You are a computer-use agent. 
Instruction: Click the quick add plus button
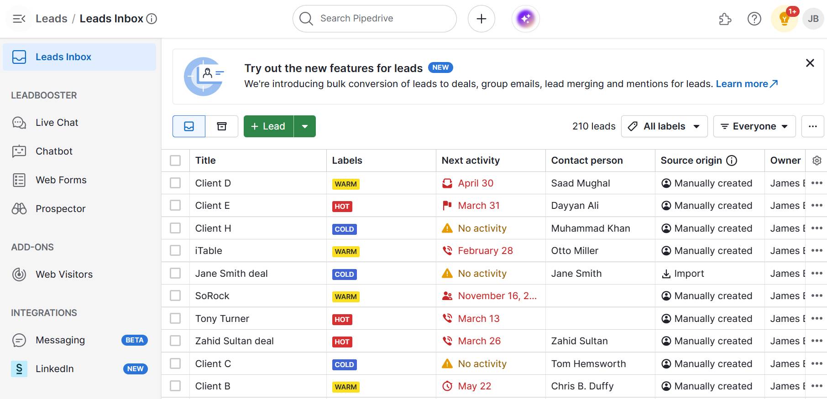tap(481, 19)
